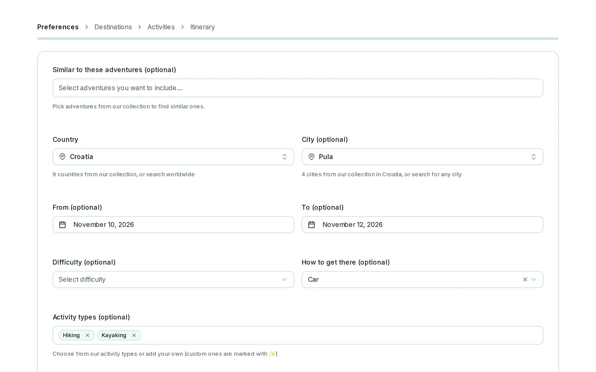Click the Activity types input area
Viewport: 596px width, 372px height.
(298, 335)
